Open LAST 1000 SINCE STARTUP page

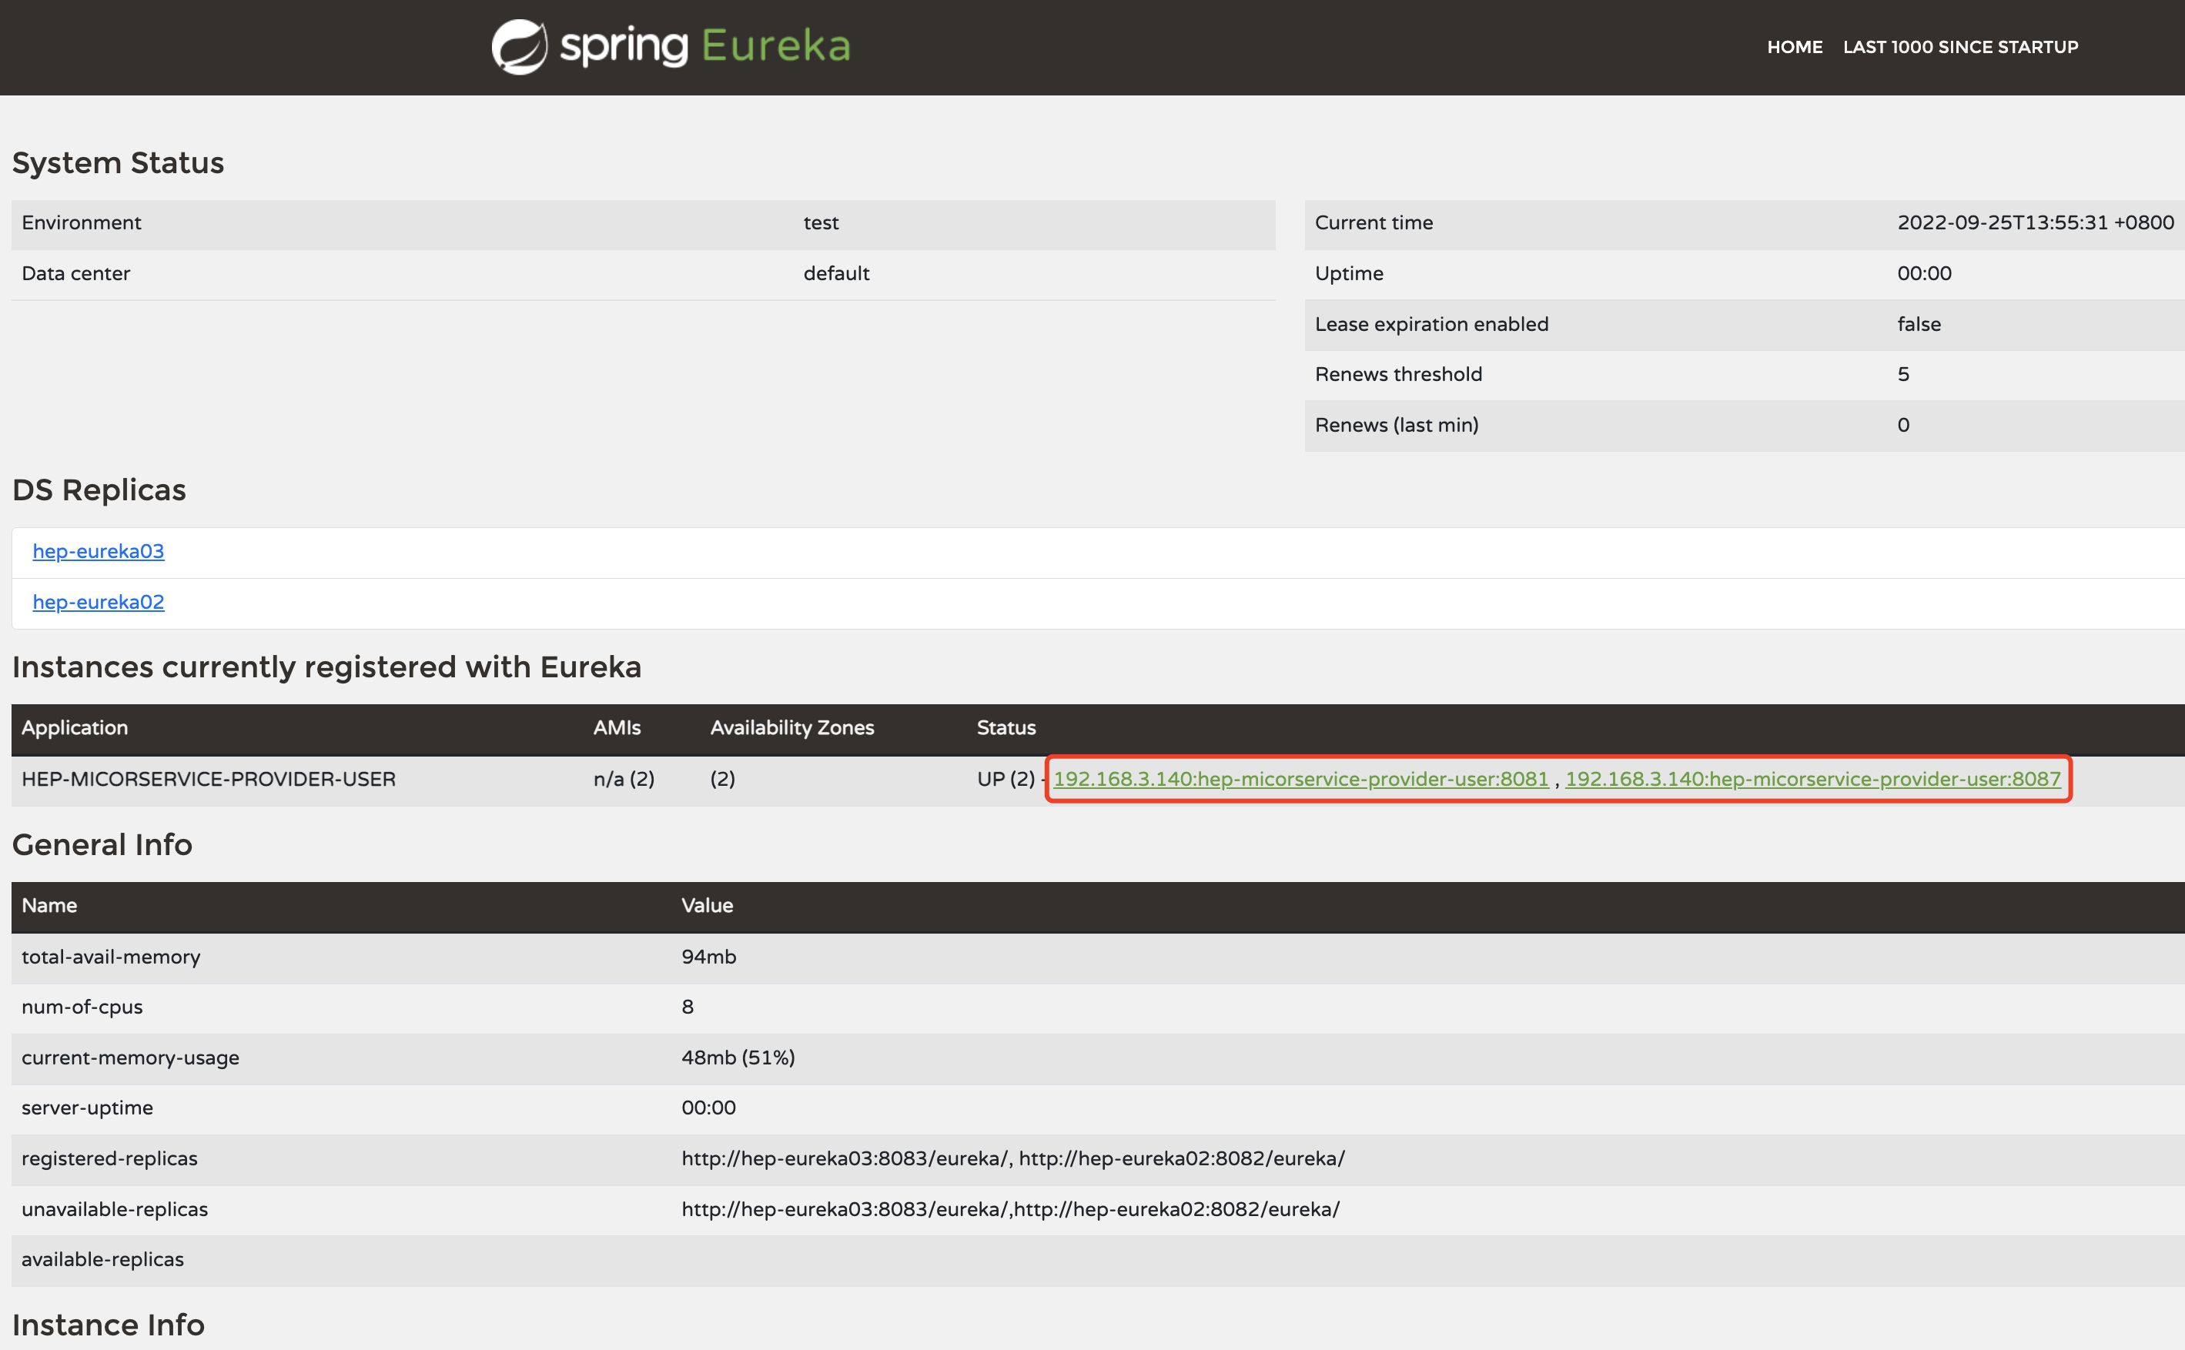(1960, 47)
